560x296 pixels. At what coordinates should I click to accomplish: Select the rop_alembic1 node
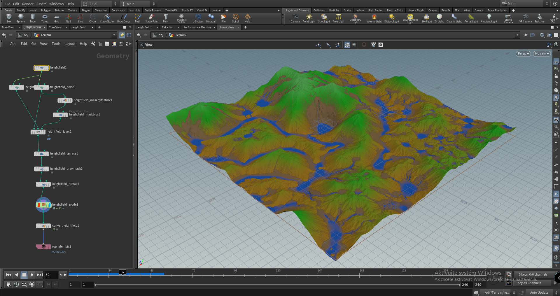43,247
